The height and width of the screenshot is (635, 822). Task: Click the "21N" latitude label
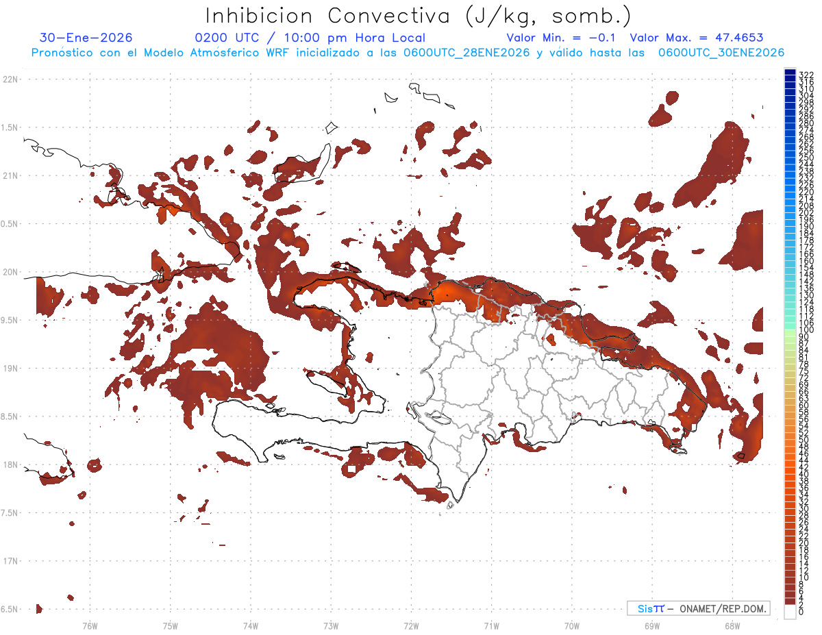[x=10, y=175]
